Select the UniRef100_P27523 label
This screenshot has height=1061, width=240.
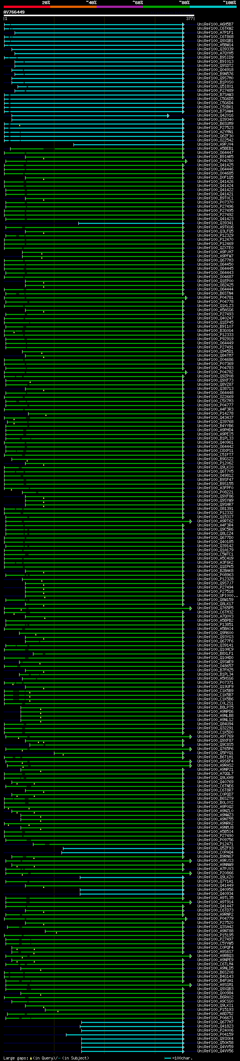[215, 128]
